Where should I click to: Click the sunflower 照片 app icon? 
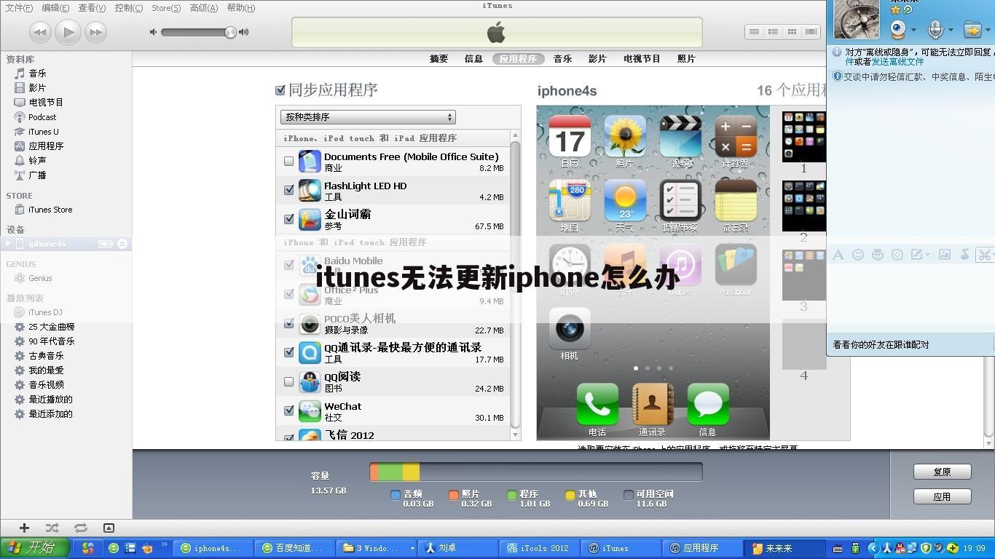tap(625, 136)
